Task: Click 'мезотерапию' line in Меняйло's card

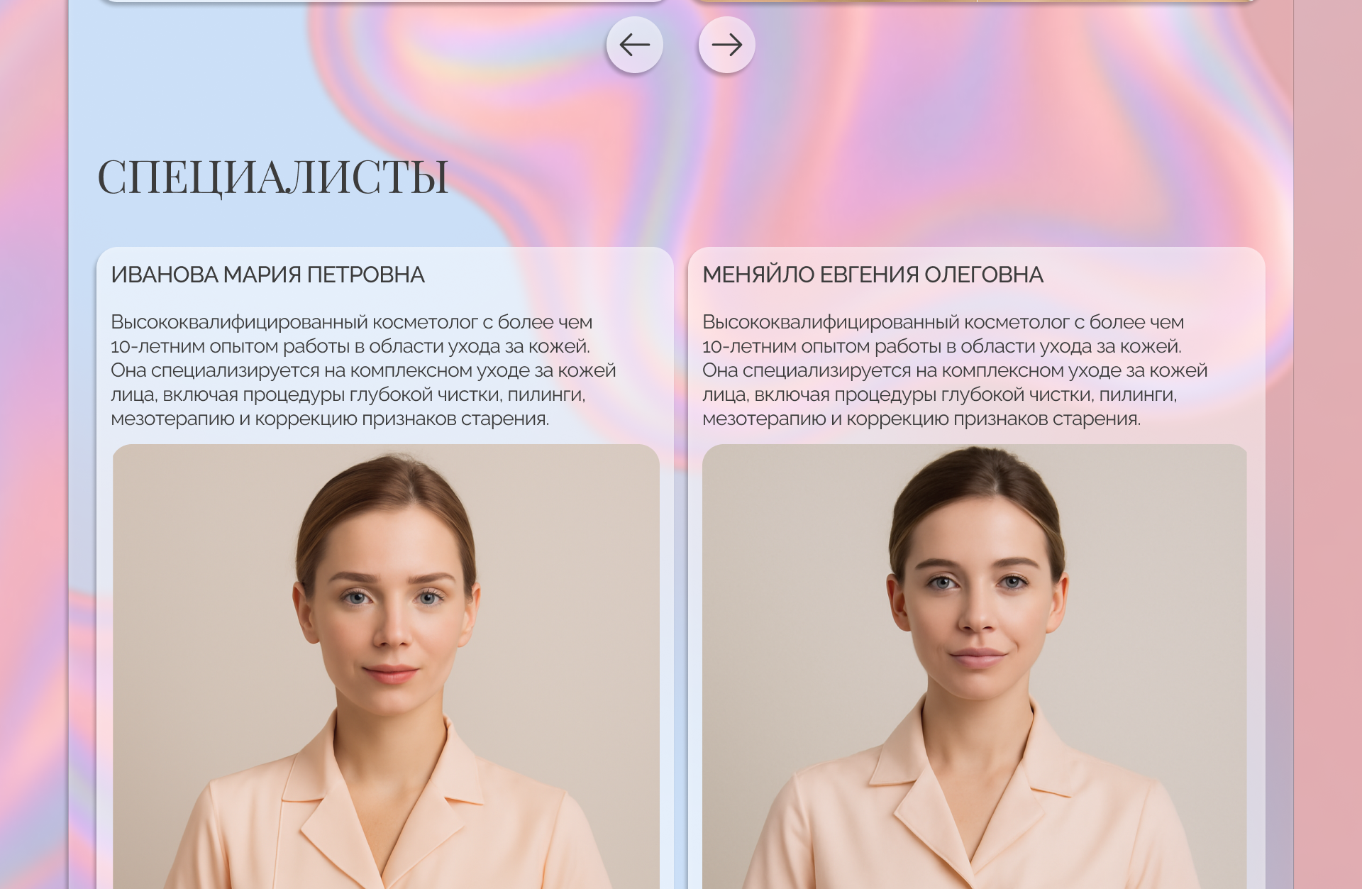Action: pyautogui.click(x=921, y=419)
